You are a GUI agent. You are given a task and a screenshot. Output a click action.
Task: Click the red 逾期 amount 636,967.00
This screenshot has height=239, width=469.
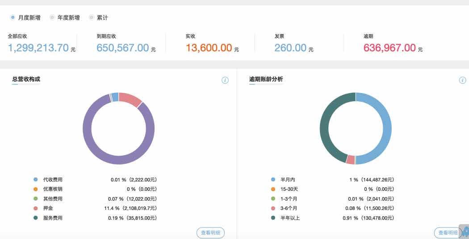click(x=389, y=48)
